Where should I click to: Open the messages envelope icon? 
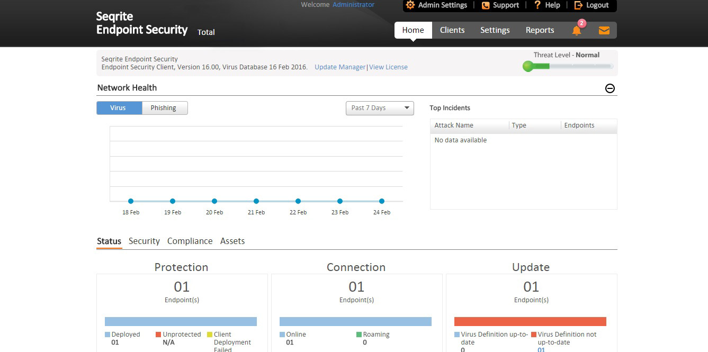coord(604,31)
